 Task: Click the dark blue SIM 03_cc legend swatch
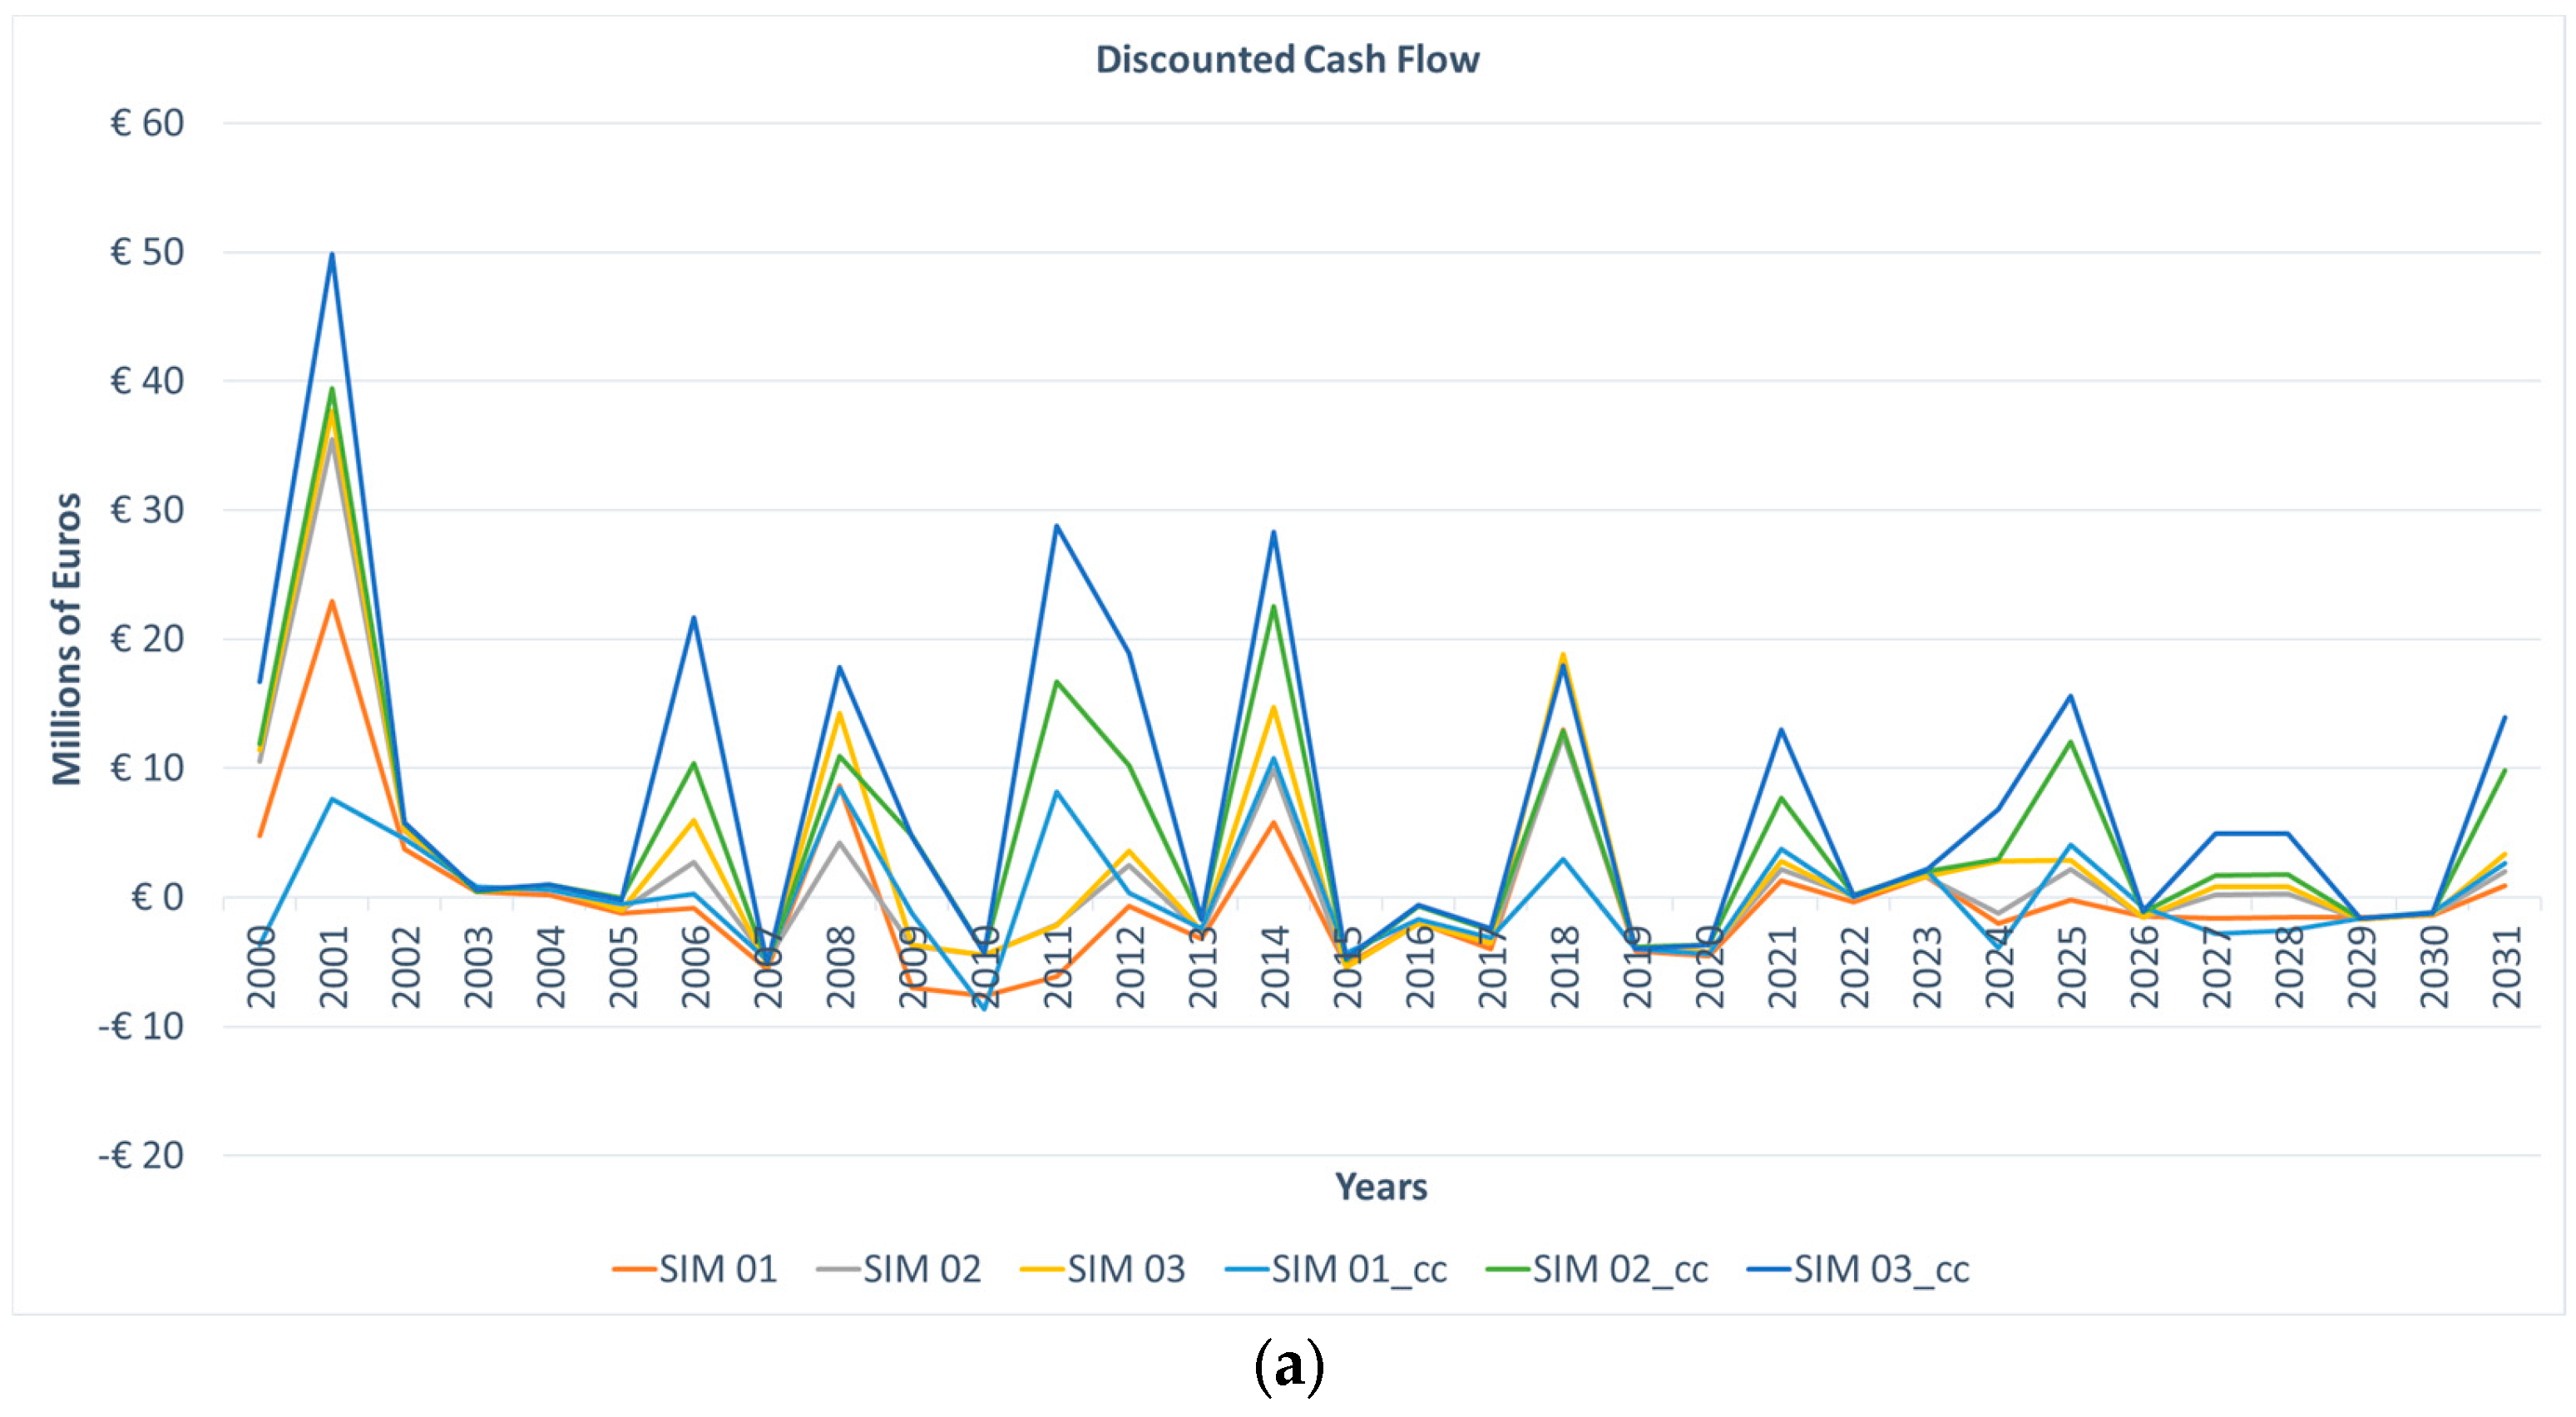pyautogui.click(x=1768, y=1270)
